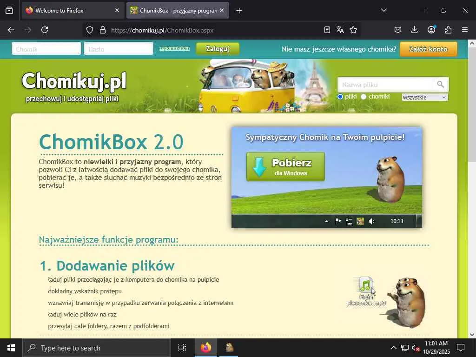The height and width of the screenshot is (357, 476).
Task: Click Firefox icon in taskbar
Action: tap(205, 348)
